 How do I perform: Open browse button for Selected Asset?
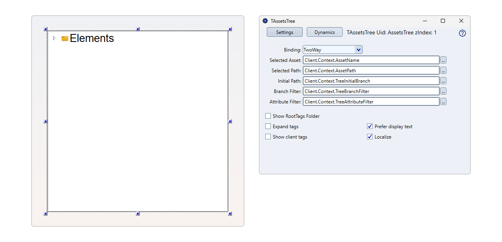(x=443, y=60)
